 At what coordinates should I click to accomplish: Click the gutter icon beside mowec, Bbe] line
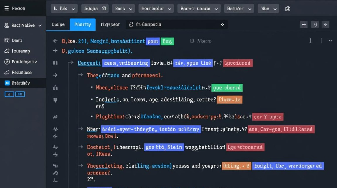[55, 137]
